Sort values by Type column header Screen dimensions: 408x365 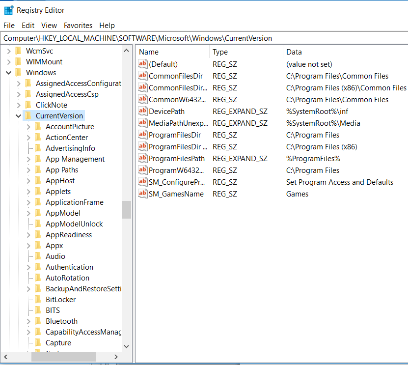(246, 52)
